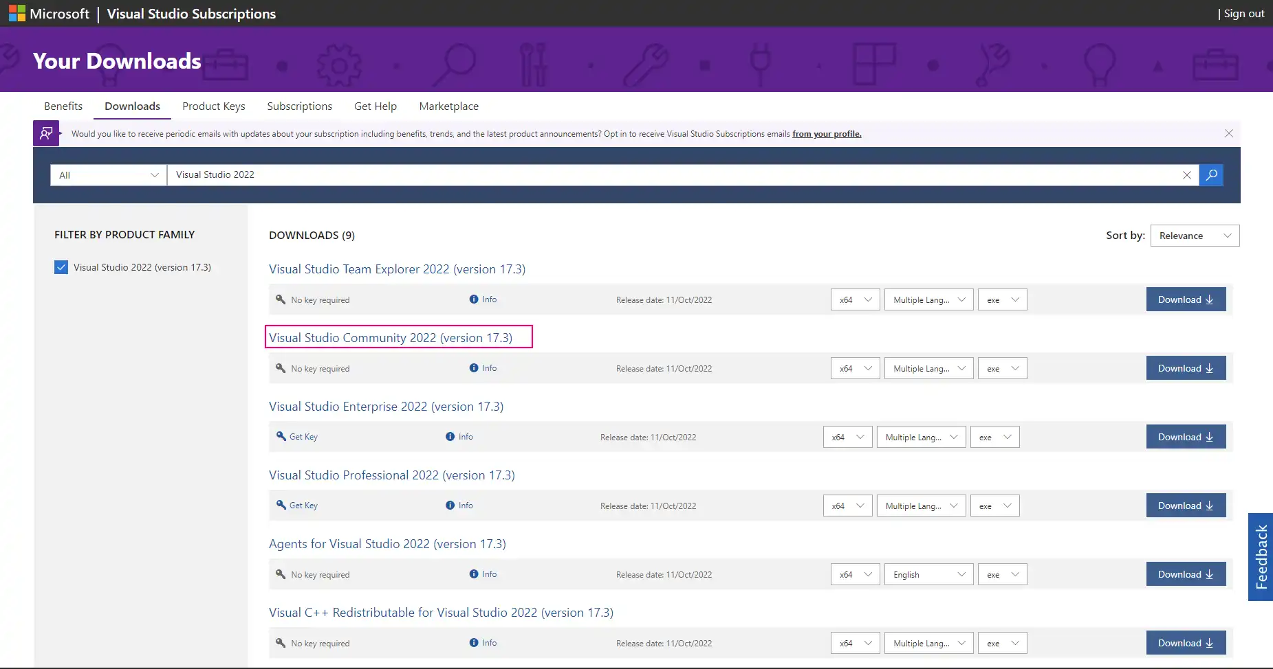The width and height of the screenshot is (1273, 669).
Task: Open the Marketplace tab
Action: tap(449, 106)
